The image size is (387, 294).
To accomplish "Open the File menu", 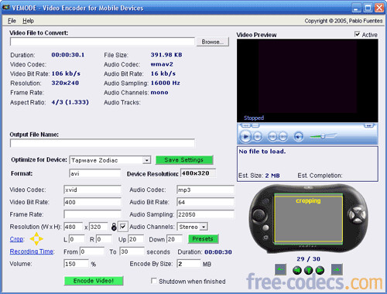I will click(12, 21).
